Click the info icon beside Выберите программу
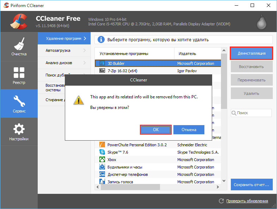Image resolution: width=277 pixels, height=209 pixels. coord(101,39)
